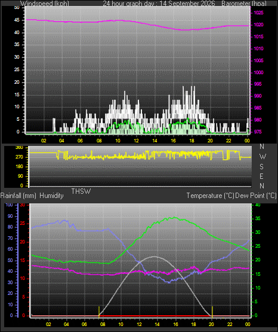Click the solar radiation curve peak
Viewport: 278px width, 332px height.
[x=155, y=257]
